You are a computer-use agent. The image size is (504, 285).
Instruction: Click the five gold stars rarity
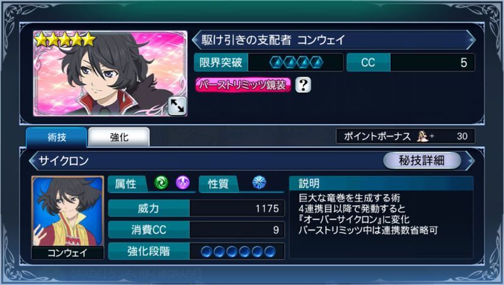(x=65, y=40)
